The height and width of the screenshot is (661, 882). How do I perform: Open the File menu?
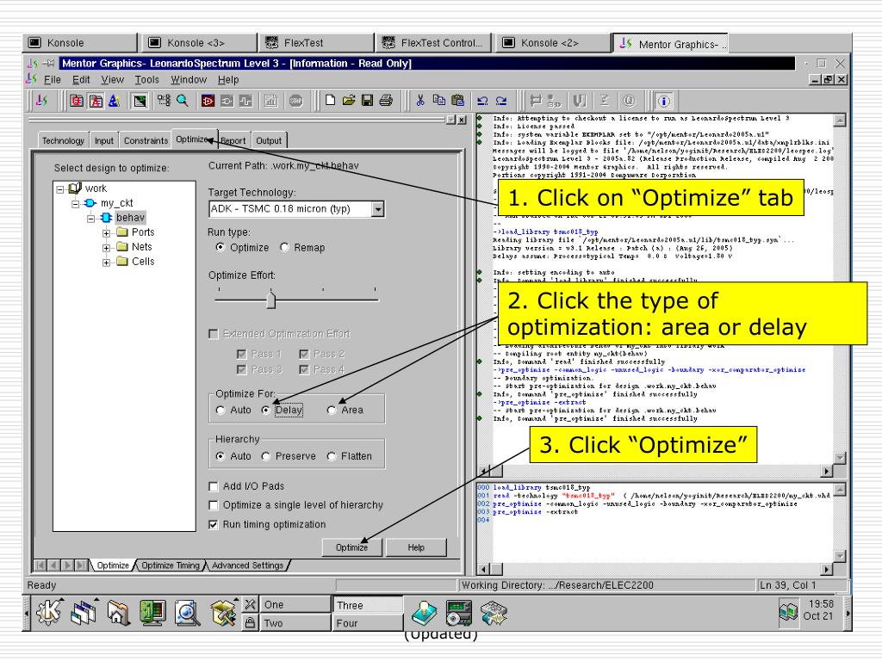pyautogui.click(x=53, y=80)
